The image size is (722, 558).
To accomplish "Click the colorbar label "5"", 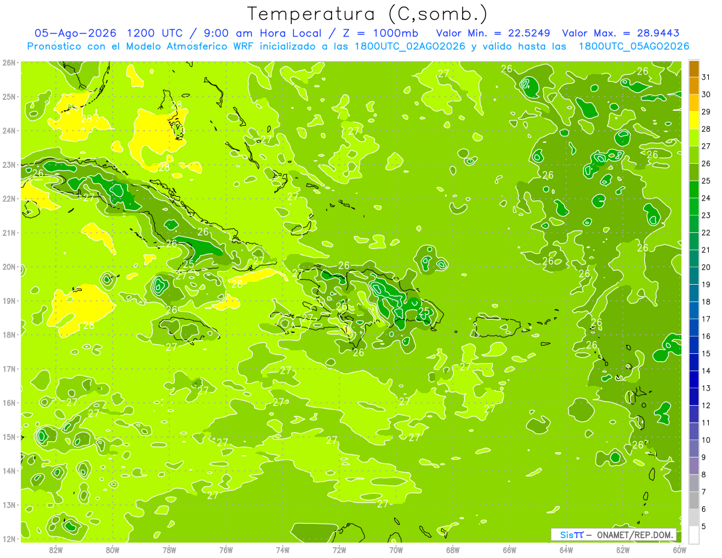I will (x=704, y=527).
